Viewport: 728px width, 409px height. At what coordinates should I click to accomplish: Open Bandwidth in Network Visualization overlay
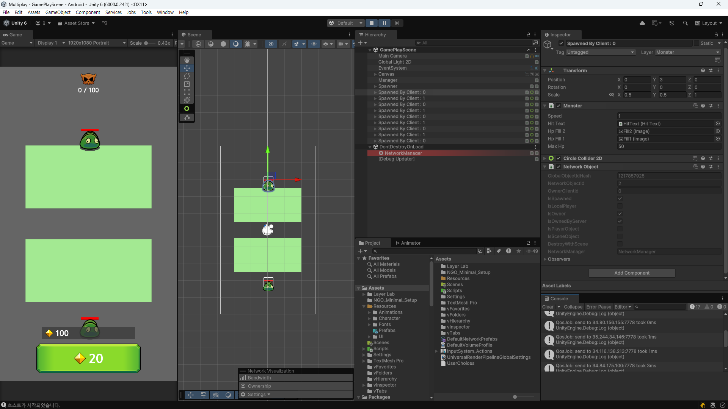point(296,378)
